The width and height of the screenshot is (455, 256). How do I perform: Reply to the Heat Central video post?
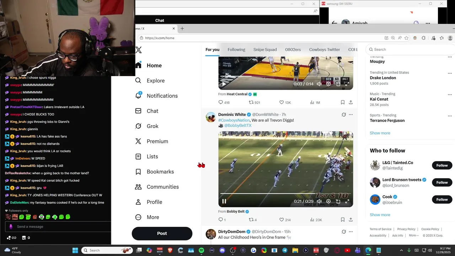point(224,102)
